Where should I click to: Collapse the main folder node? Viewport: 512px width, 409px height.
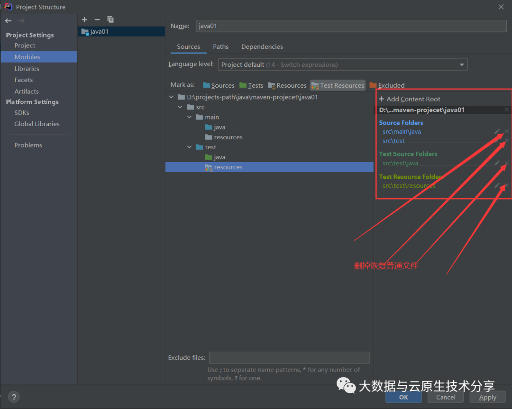click(x=189, y=117)
